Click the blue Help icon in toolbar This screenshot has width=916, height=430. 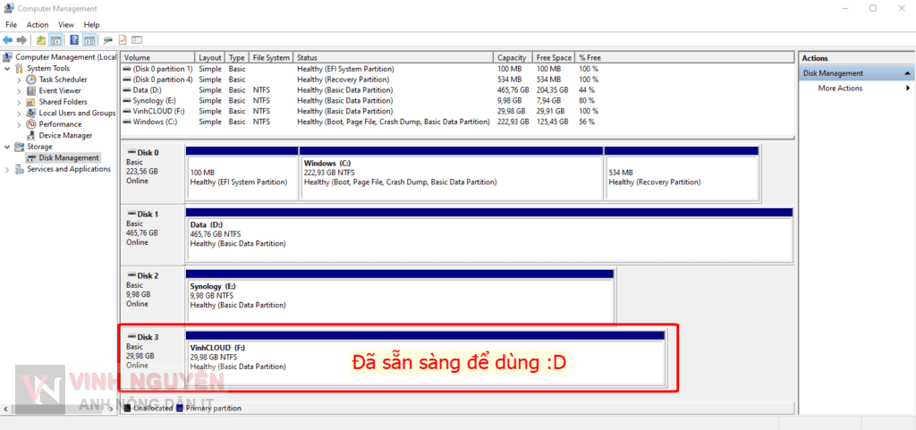[x=74, y=40]
